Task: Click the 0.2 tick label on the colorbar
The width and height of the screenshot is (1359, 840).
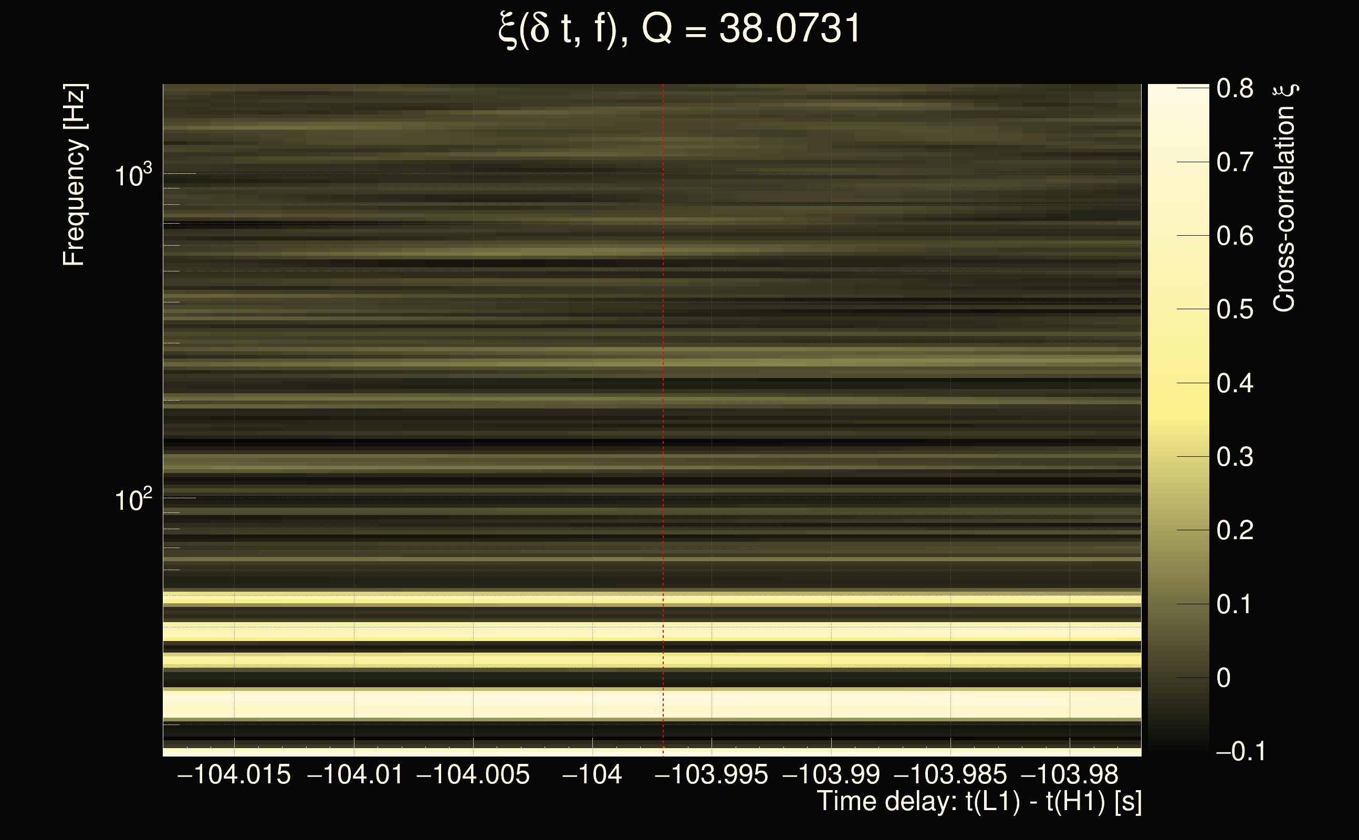Action: point(1235,531)
